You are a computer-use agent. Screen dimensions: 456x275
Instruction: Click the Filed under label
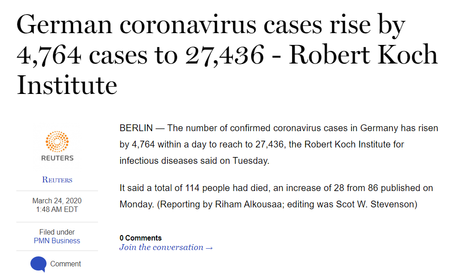(x=57, y=232)
